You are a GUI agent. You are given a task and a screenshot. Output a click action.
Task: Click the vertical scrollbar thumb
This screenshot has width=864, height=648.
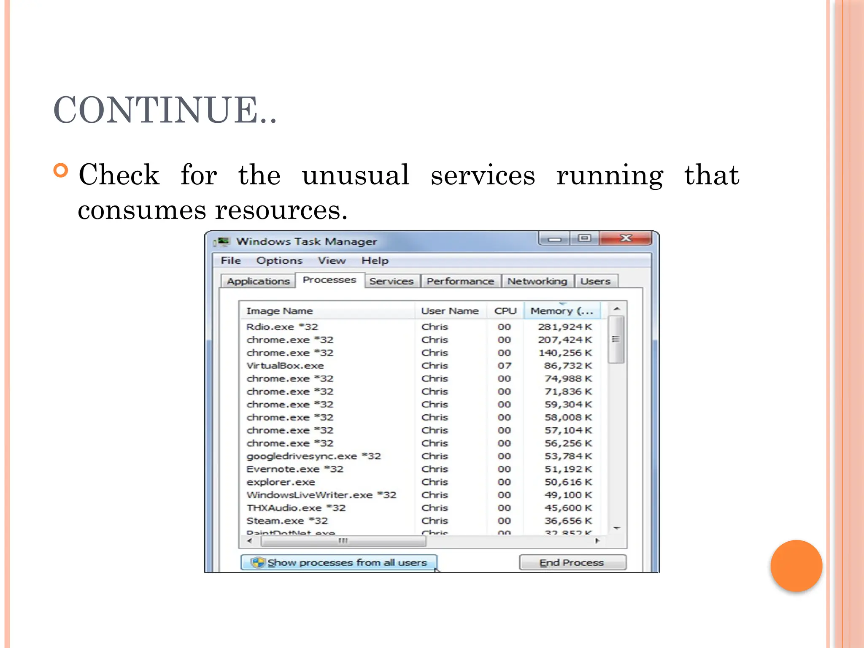(616, 339)
